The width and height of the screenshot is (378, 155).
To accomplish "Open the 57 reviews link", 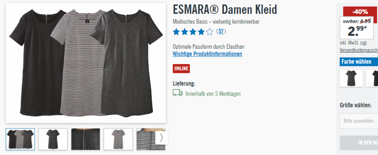I will click(221, 31).
